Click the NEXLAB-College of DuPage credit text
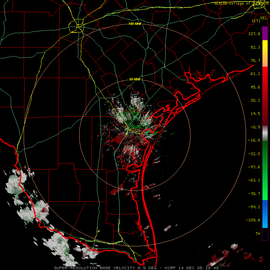 pos(241,3)
